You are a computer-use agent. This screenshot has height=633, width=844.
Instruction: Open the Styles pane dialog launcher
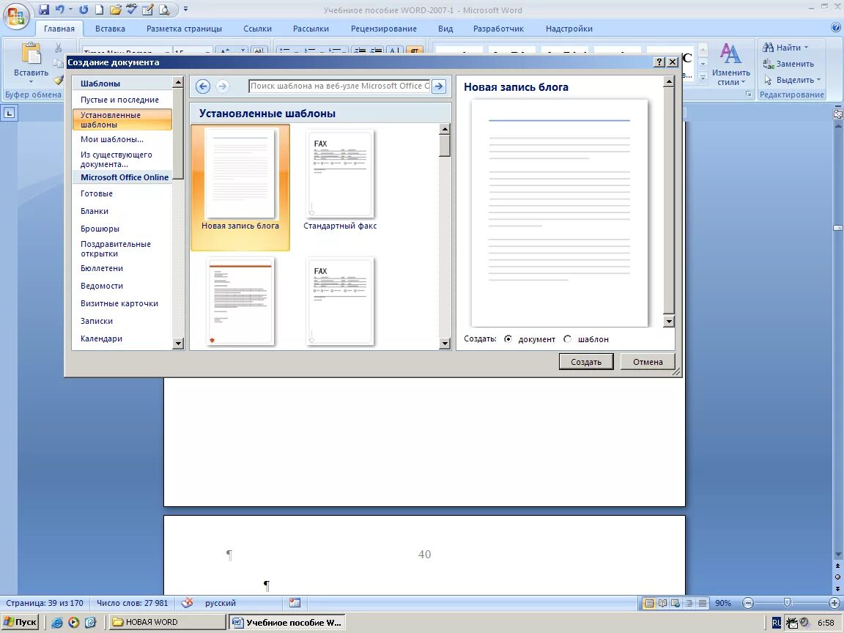tap(748, 95)
